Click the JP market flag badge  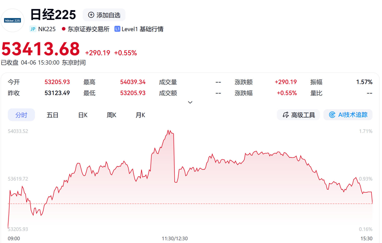[33, 29]
